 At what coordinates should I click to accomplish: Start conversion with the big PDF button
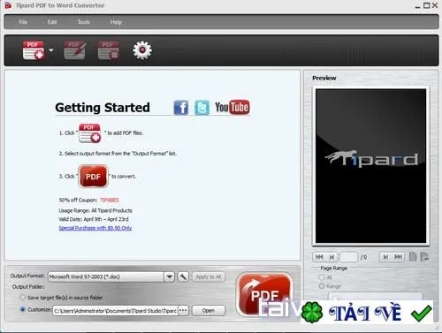point(265,293)
